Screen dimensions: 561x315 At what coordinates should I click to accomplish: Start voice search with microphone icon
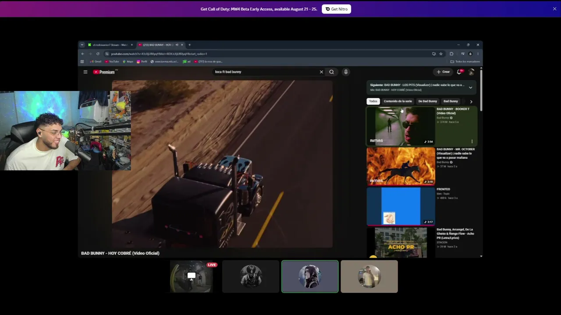pyautogui.click(x=346, y=72)
